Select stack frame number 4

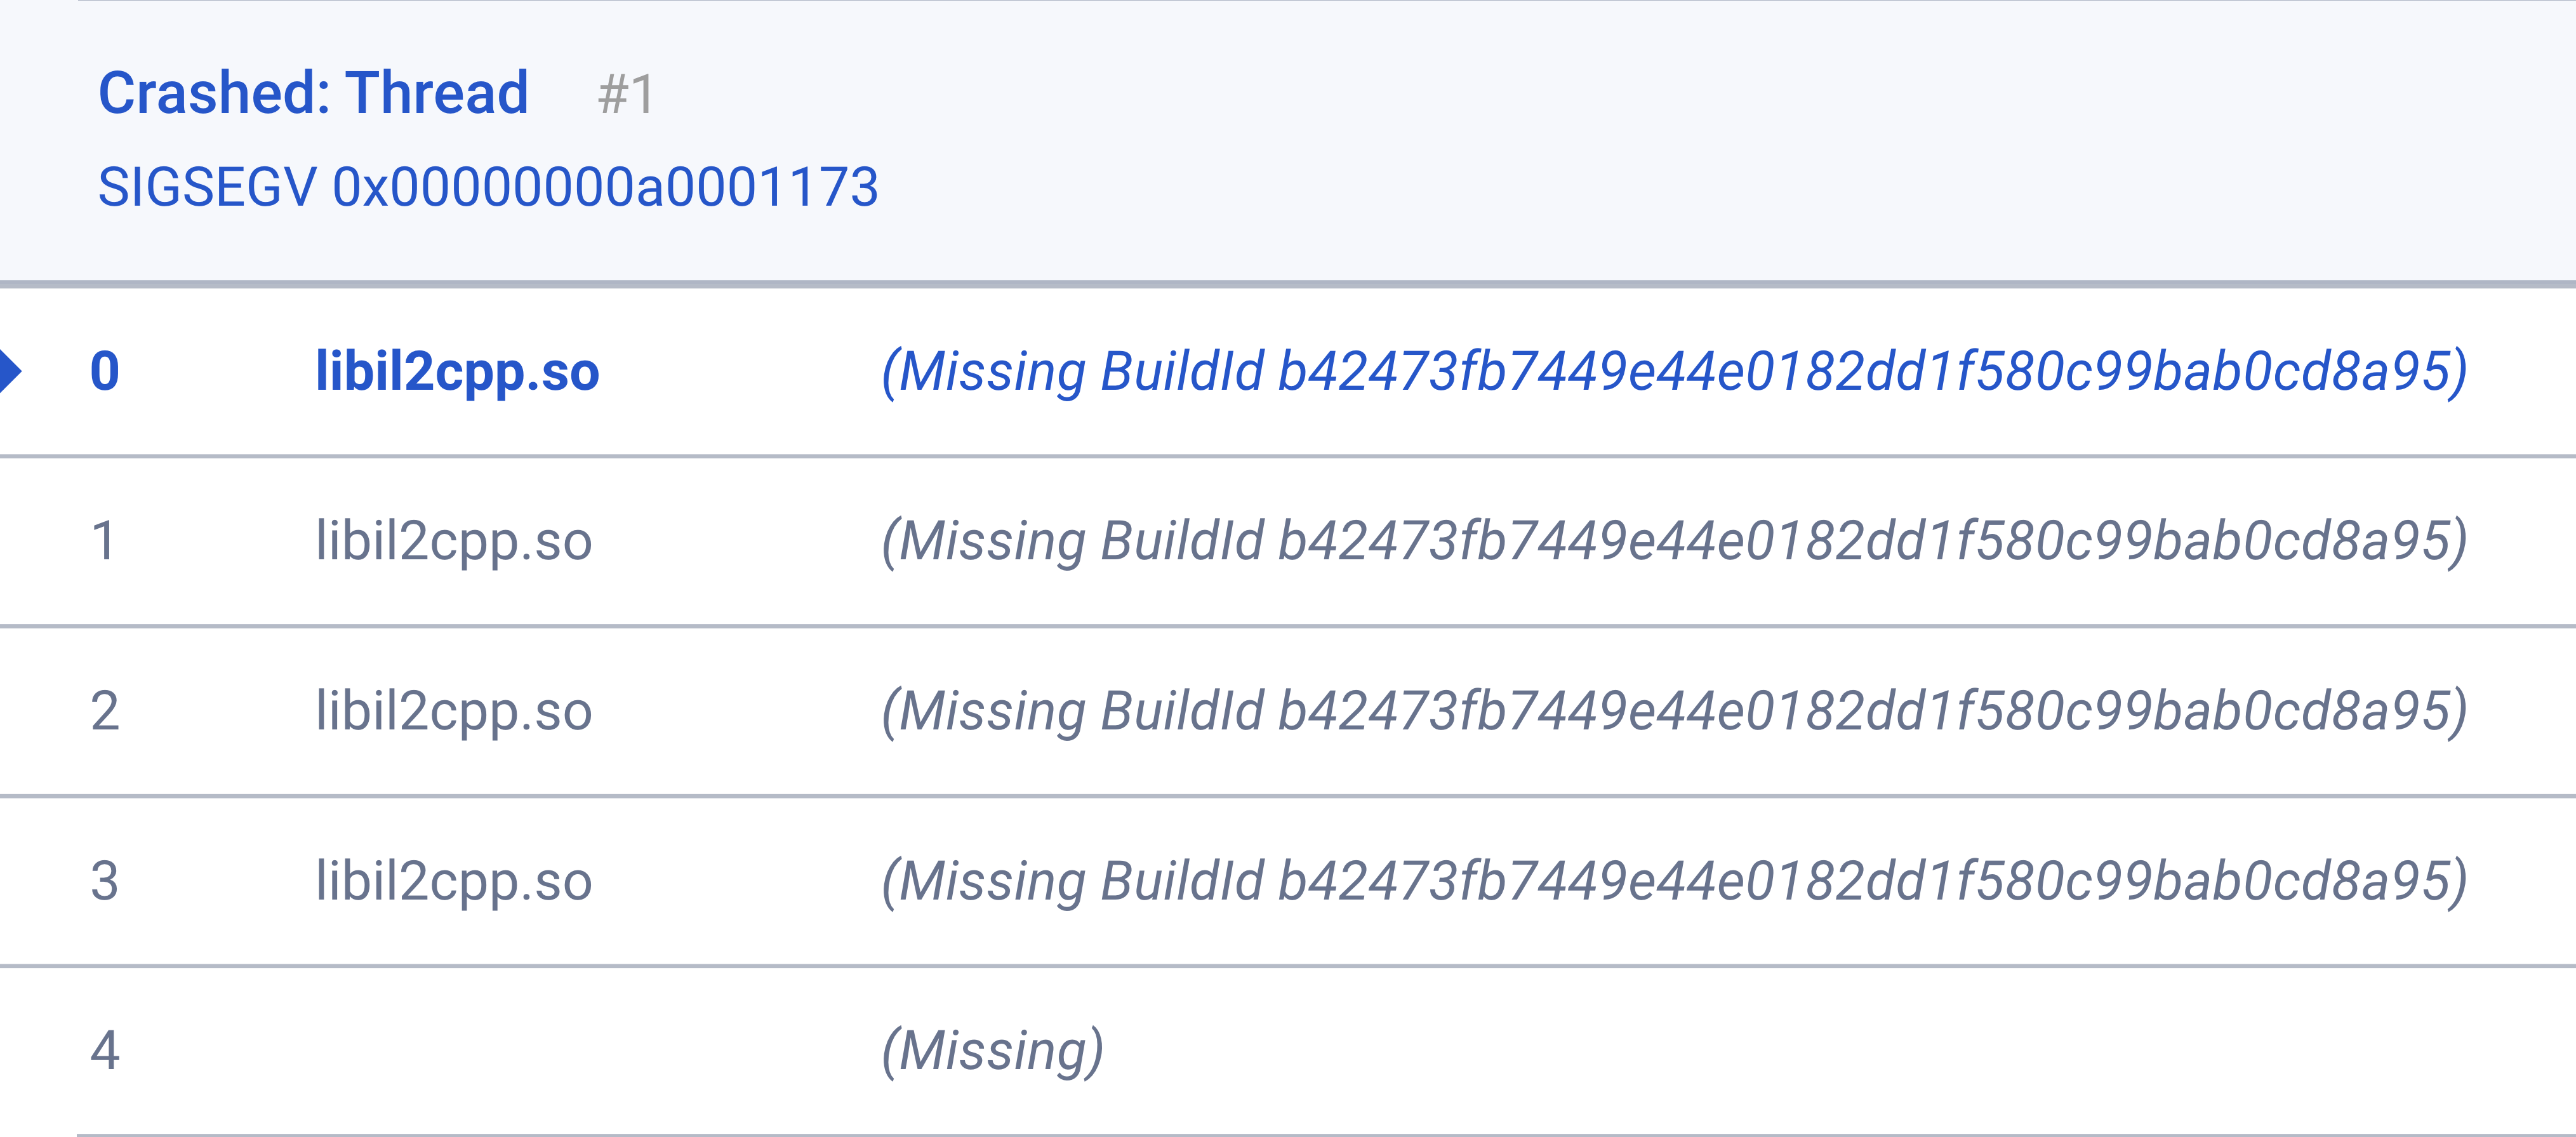pyautogui.click(x=105, y=1051)
